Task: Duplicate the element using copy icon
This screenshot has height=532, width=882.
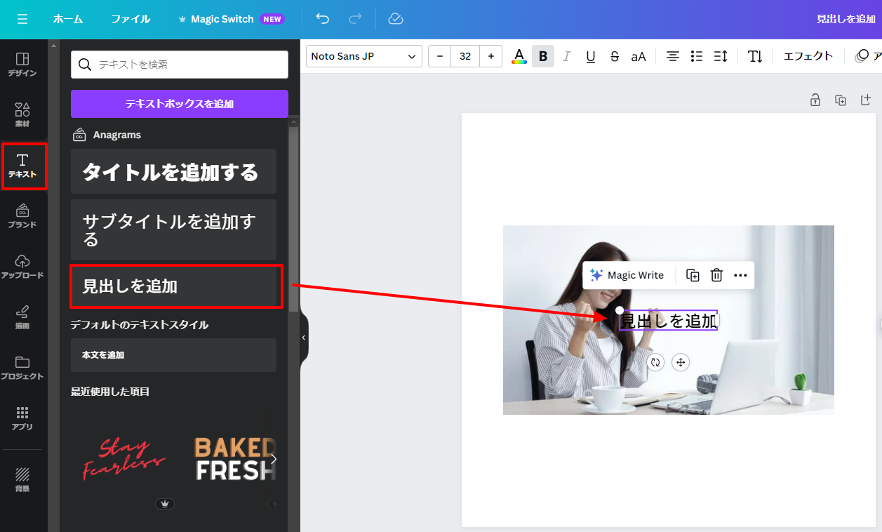Action: click(x=693, y=275)
